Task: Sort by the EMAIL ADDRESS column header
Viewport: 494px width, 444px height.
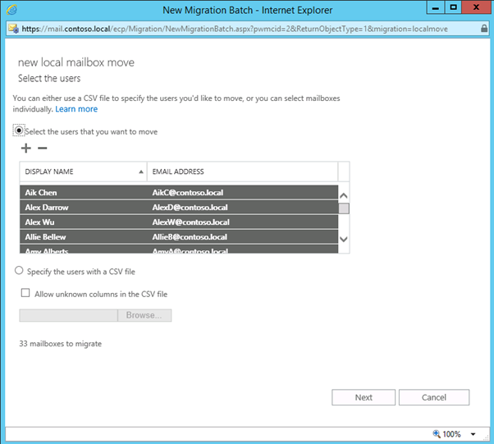Action: click(243, 172)
